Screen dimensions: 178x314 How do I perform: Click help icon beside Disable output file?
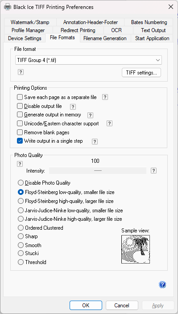73,107
